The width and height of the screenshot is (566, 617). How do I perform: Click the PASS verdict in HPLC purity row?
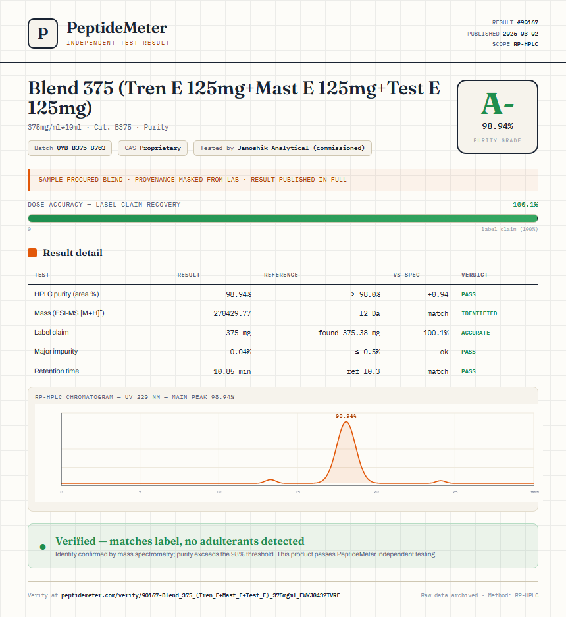(x=469, y=294)
